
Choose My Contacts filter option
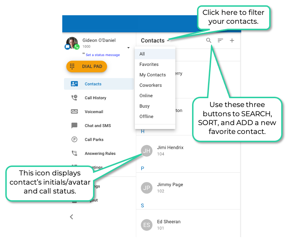coord(155,75)
